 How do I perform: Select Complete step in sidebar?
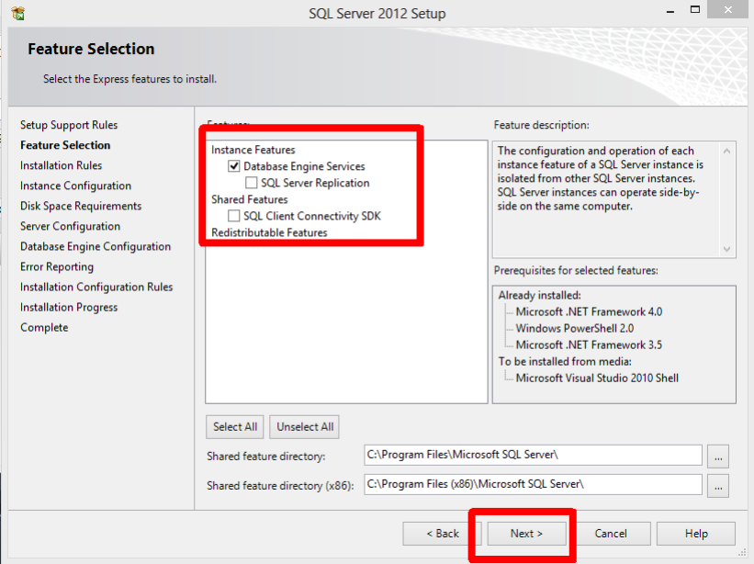(x=44, y=327)
